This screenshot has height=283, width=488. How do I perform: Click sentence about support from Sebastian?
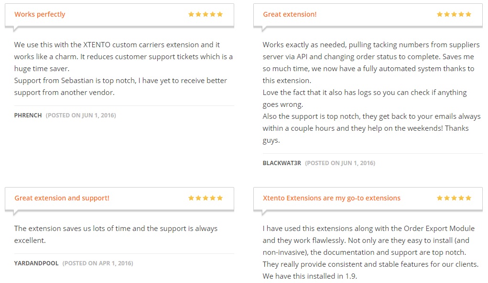click(x=120, y=86)
